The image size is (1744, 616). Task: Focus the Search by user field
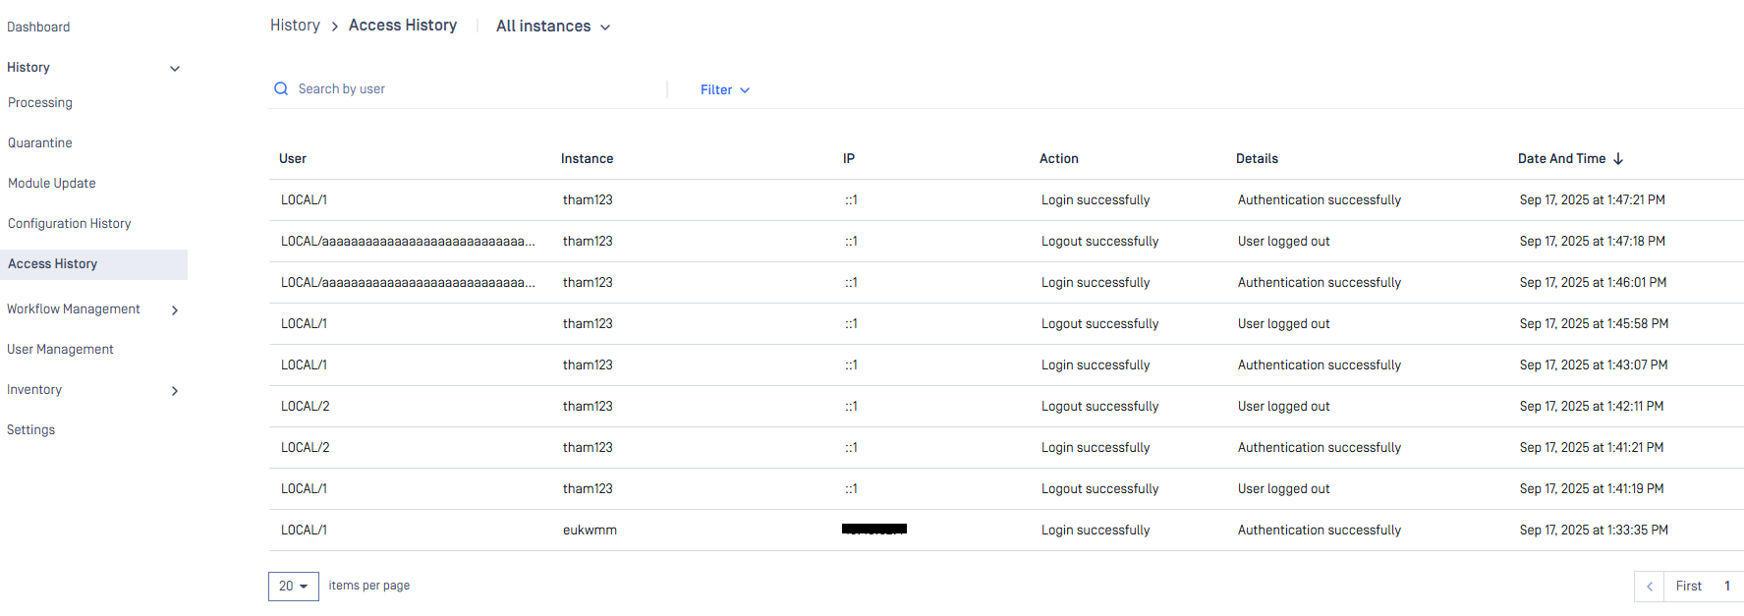point(472,89)
